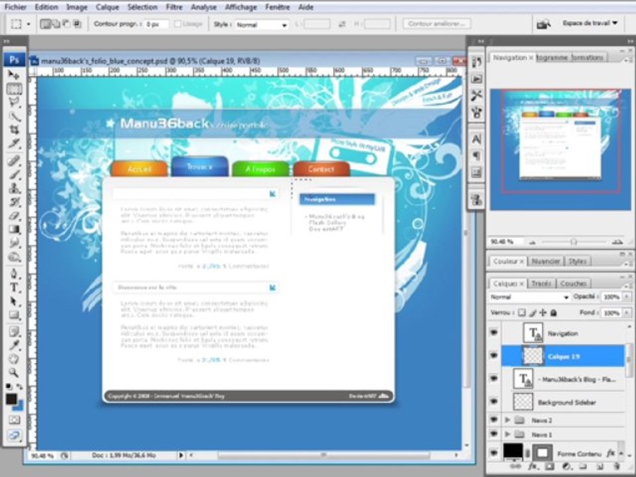Select the Healing Brush tool
The image size is (636, 477).
click(x=14, y=161)
